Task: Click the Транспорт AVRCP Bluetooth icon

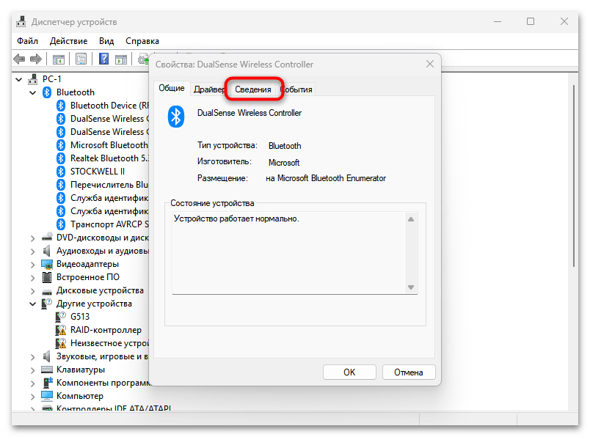Action: (x=61, y=224)
